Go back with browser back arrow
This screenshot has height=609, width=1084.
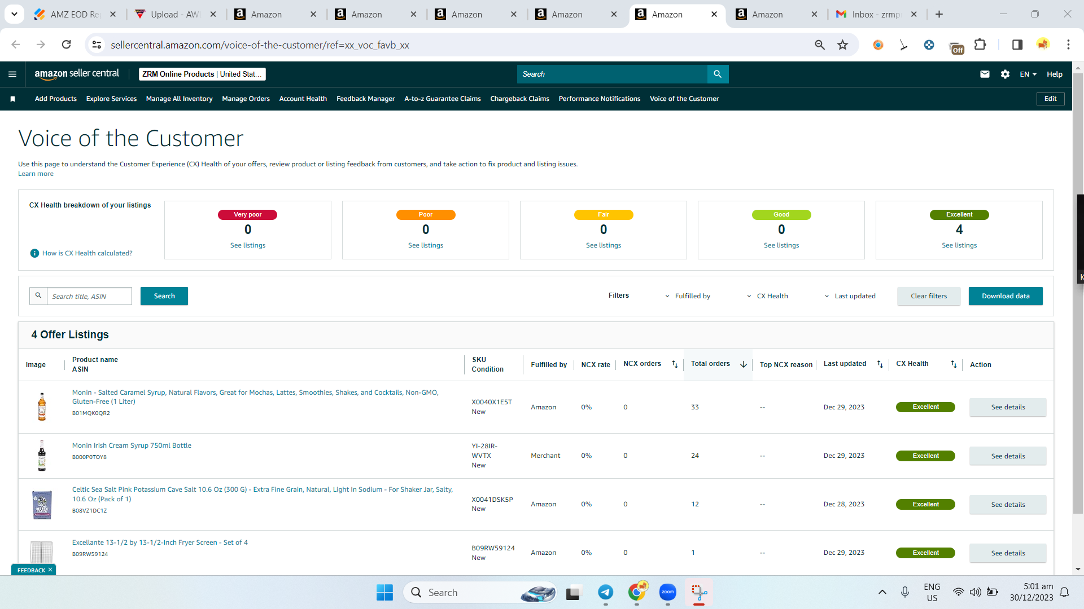coord(16,45)
